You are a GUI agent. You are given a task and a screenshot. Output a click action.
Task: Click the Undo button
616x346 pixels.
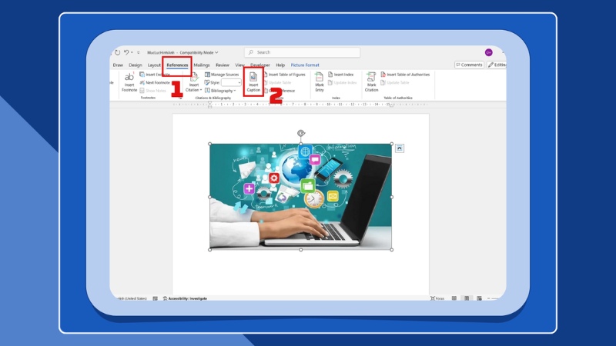[x=126, y=52]
